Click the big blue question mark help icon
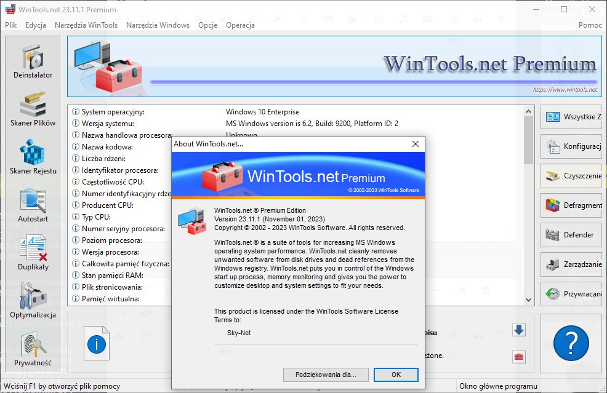 571,343
